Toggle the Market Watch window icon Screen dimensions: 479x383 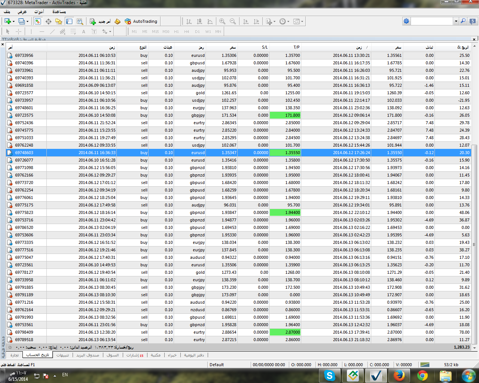[x=38, y=21]
